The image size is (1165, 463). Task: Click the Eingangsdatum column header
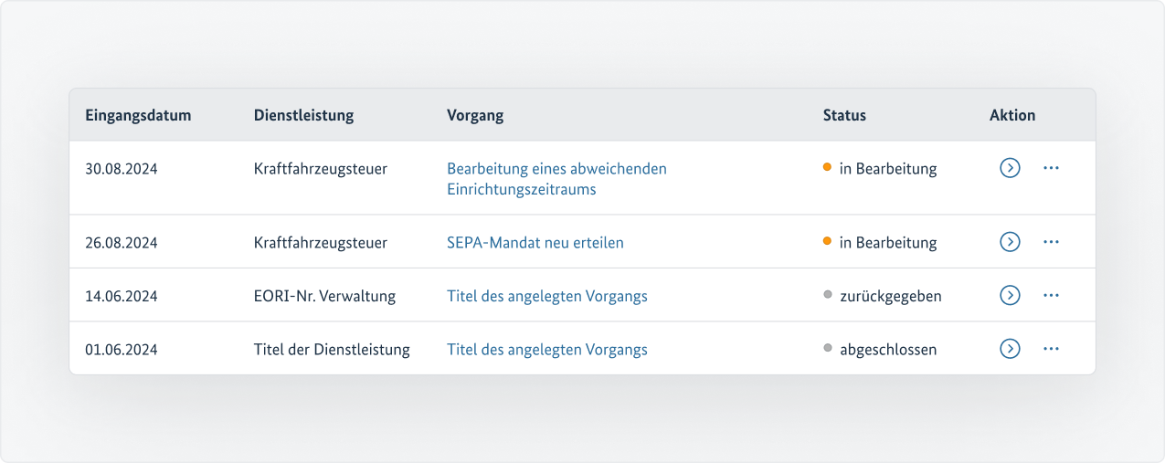tap(138, 115)
